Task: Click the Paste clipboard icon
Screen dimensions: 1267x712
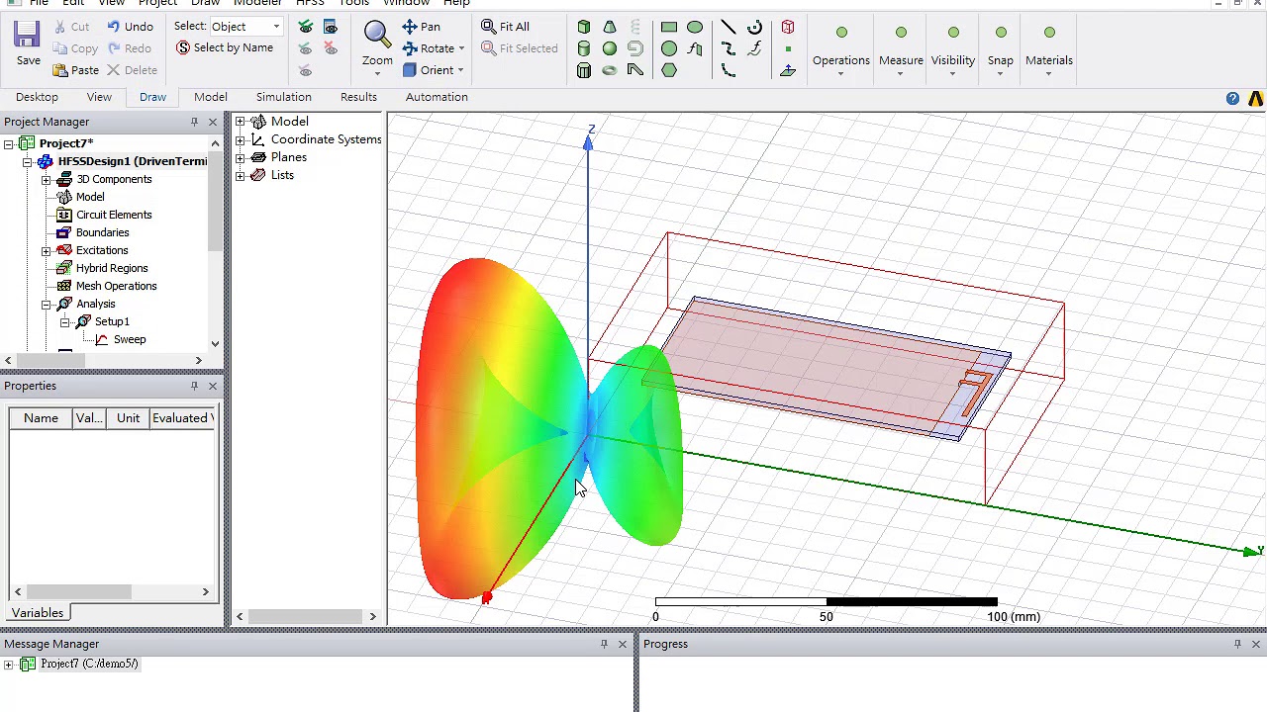Action: pos(60,70)
